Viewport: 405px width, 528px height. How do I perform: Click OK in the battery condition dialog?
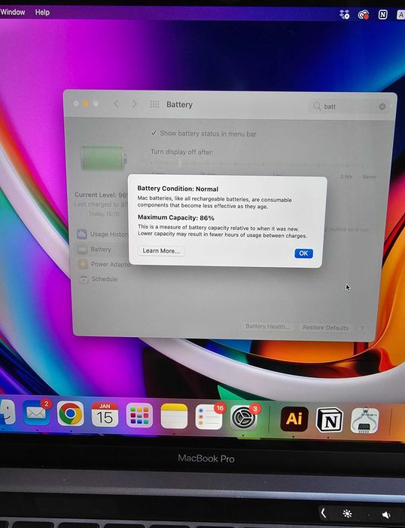point(303,253)
